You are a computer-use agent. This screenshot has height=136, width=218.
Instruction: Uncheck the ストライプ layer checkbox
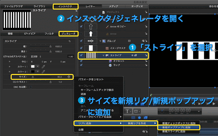point(81,55)
